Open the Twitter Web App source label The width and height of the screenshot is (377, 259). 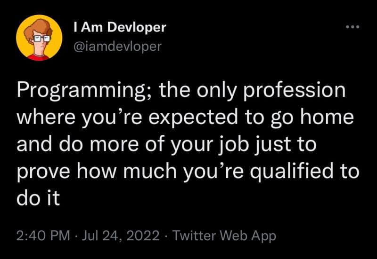click(x=224, y=235)
